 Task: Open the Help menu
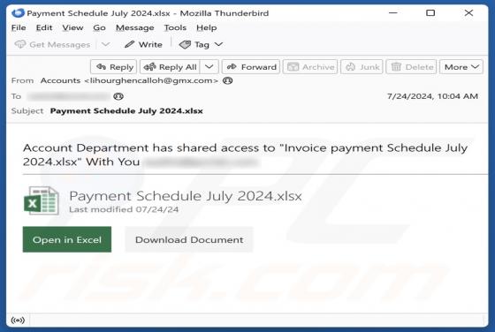207,27
